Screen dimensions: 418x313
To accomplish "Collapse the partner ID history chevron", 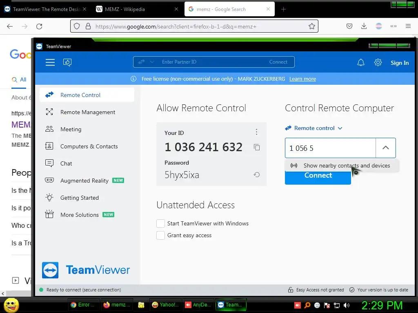I will click(x=385, y=148).
